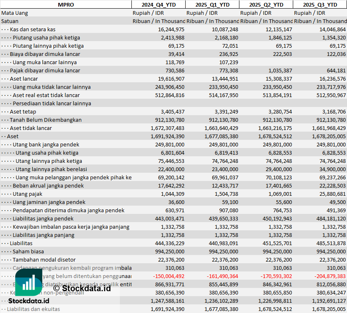Select the Kas dan setara kas row label

pyautogui.click(x=32, y=29)
